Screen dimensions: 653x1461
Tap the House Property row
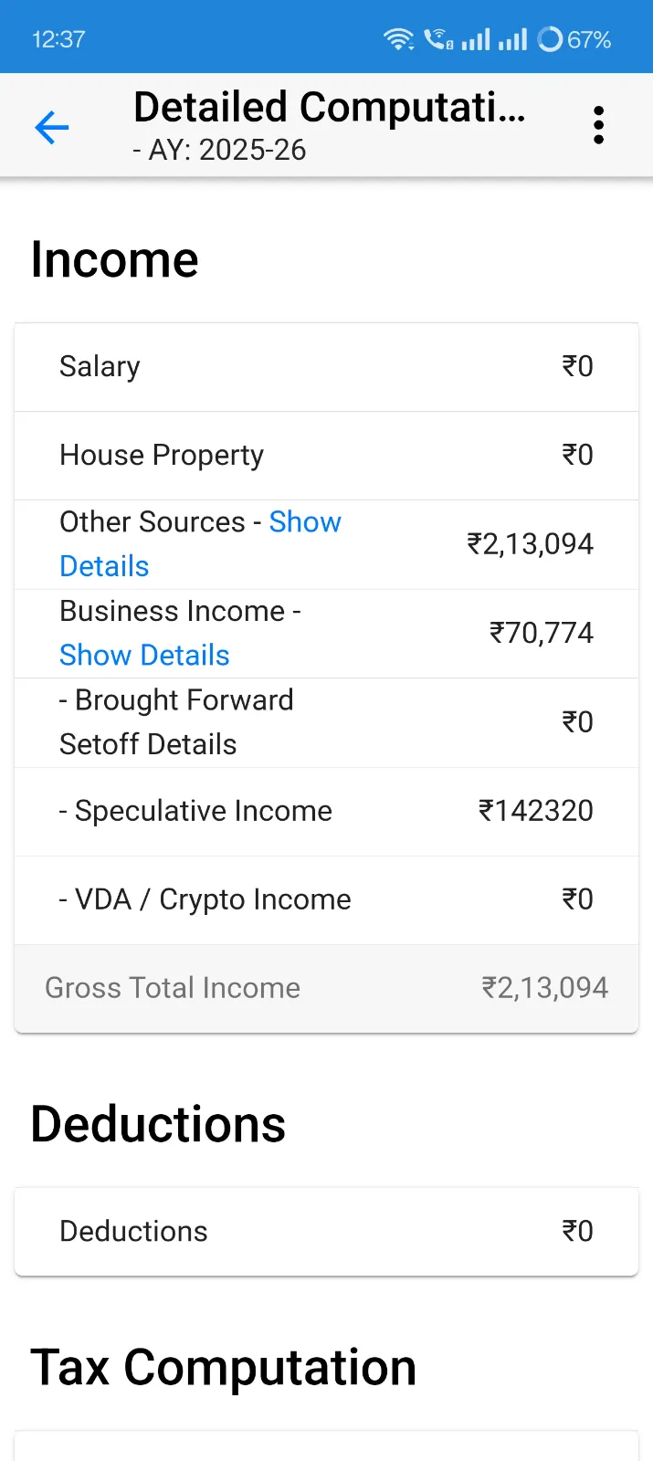[x=326, y=456]
